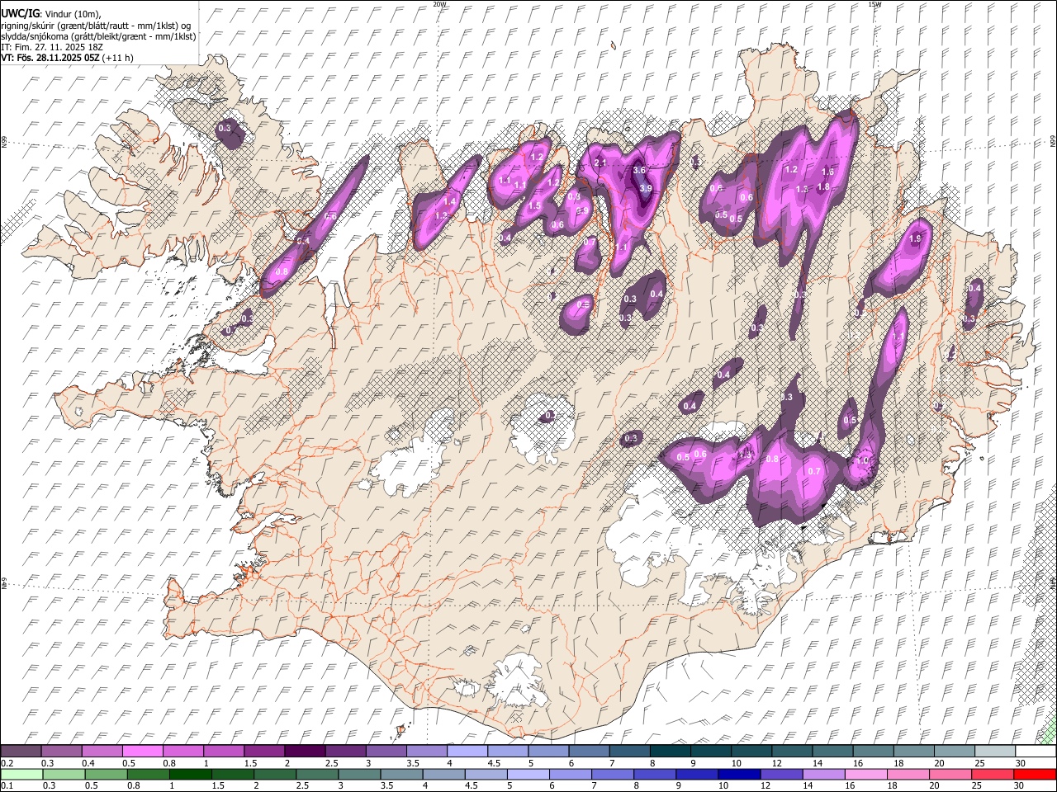Click the 'IT: Fim. 27. 11. 2025 18Z' line
This screenshot has width=1057, height=792.
point(52,47)
